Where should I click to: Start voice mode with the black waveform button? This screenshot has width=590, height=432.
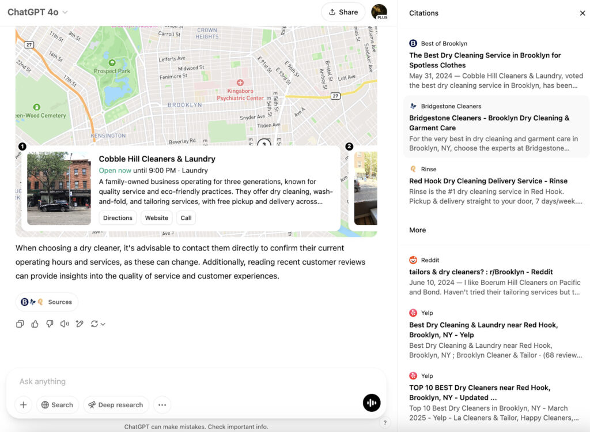click(372, 403)
